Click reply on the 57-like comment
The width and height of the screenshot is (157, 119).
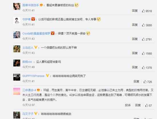[x=138, y=105]
